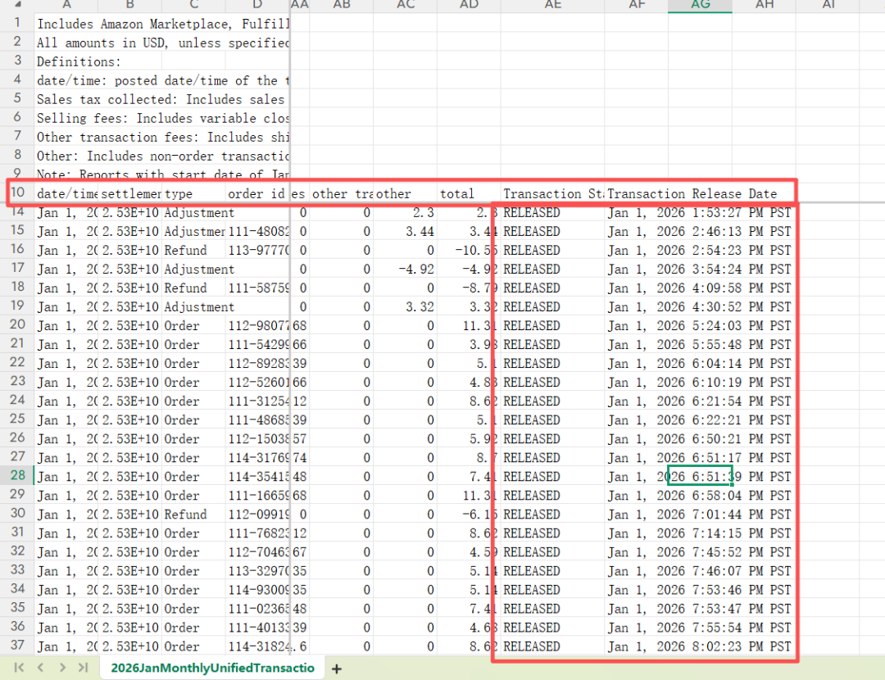Select order id 112-9807 cell in row 20
The image size is (885, 680).
(257, 325)
